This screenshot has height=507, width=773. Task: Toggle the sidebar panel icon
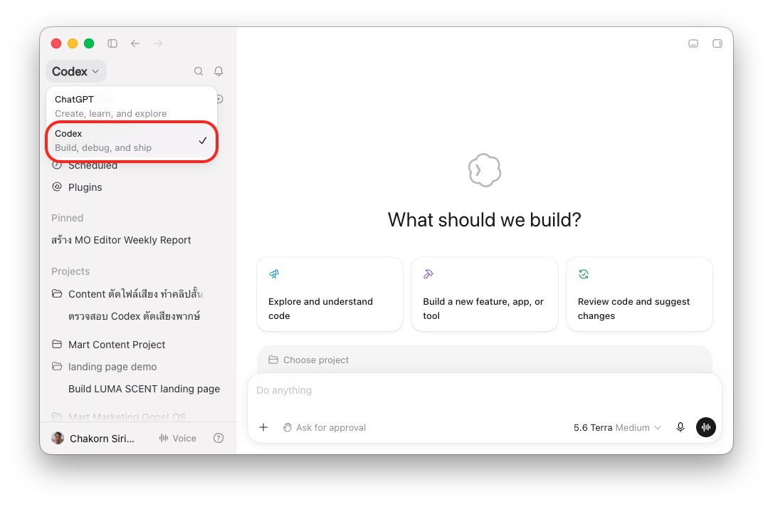[112, 43]
